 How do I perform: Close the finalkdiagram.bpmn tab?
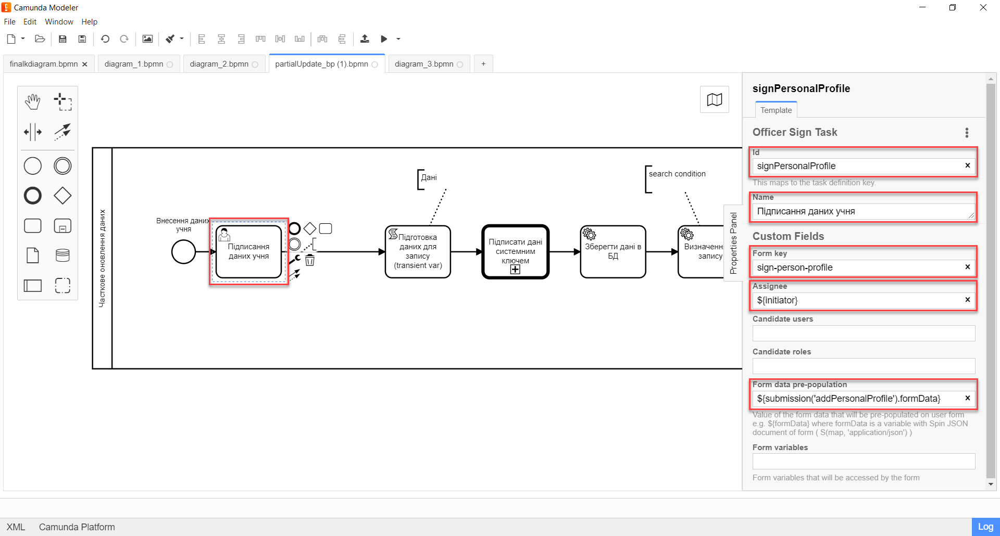coord(85,64)
